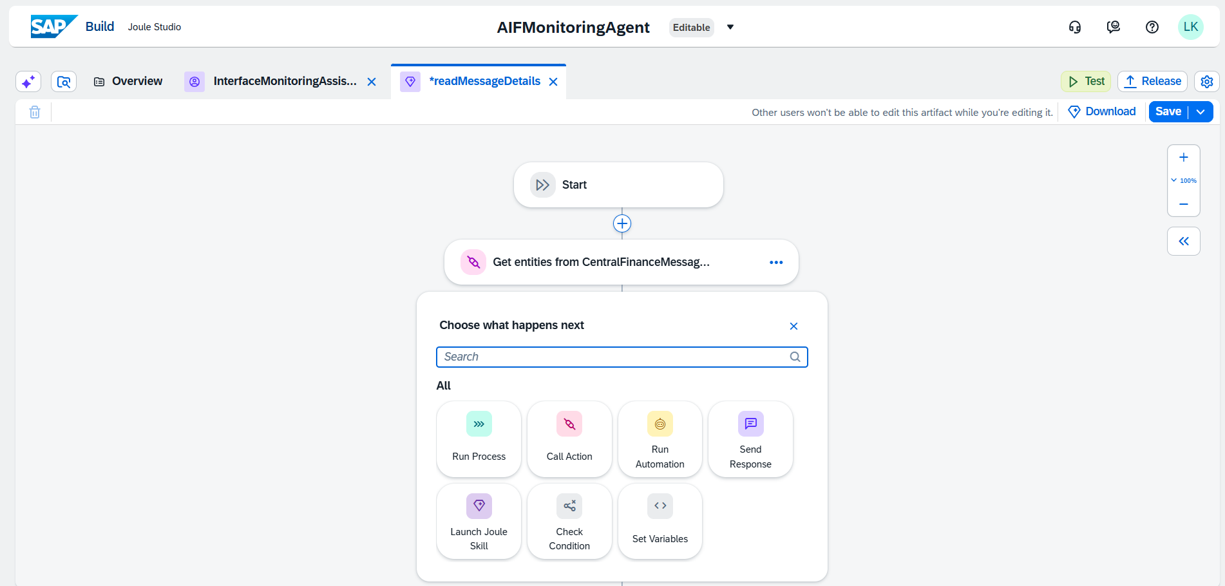Choose the Set Variables option

(660, 522)
